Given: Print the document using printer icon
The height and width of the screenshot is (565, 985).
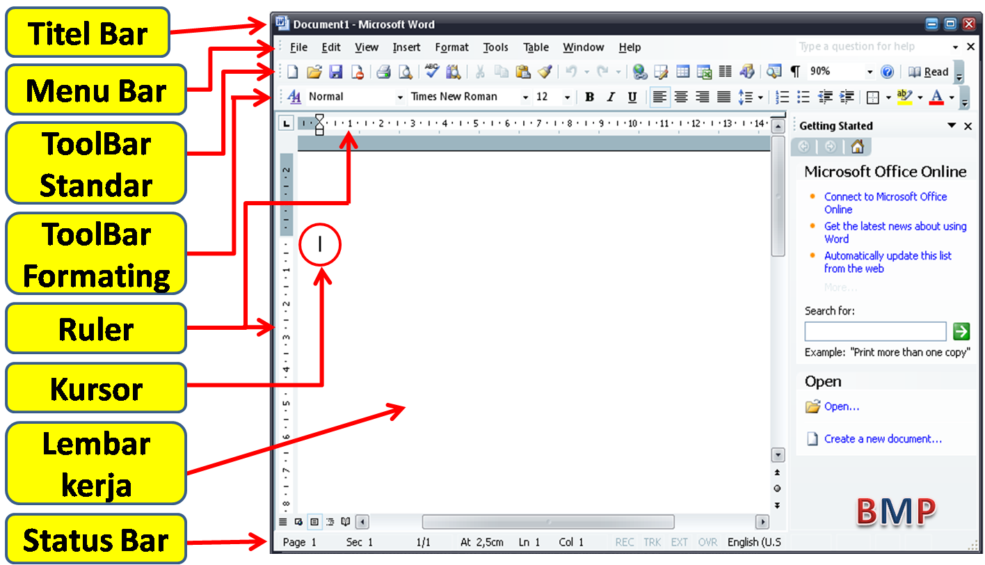Looking at the screenshot, I should tap(383, 72).
